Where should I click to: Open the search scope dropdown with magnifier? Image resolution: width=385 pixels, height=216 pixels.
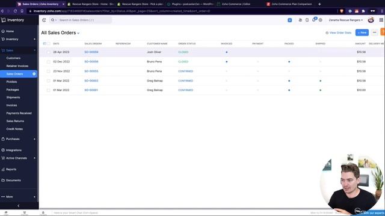54,20
